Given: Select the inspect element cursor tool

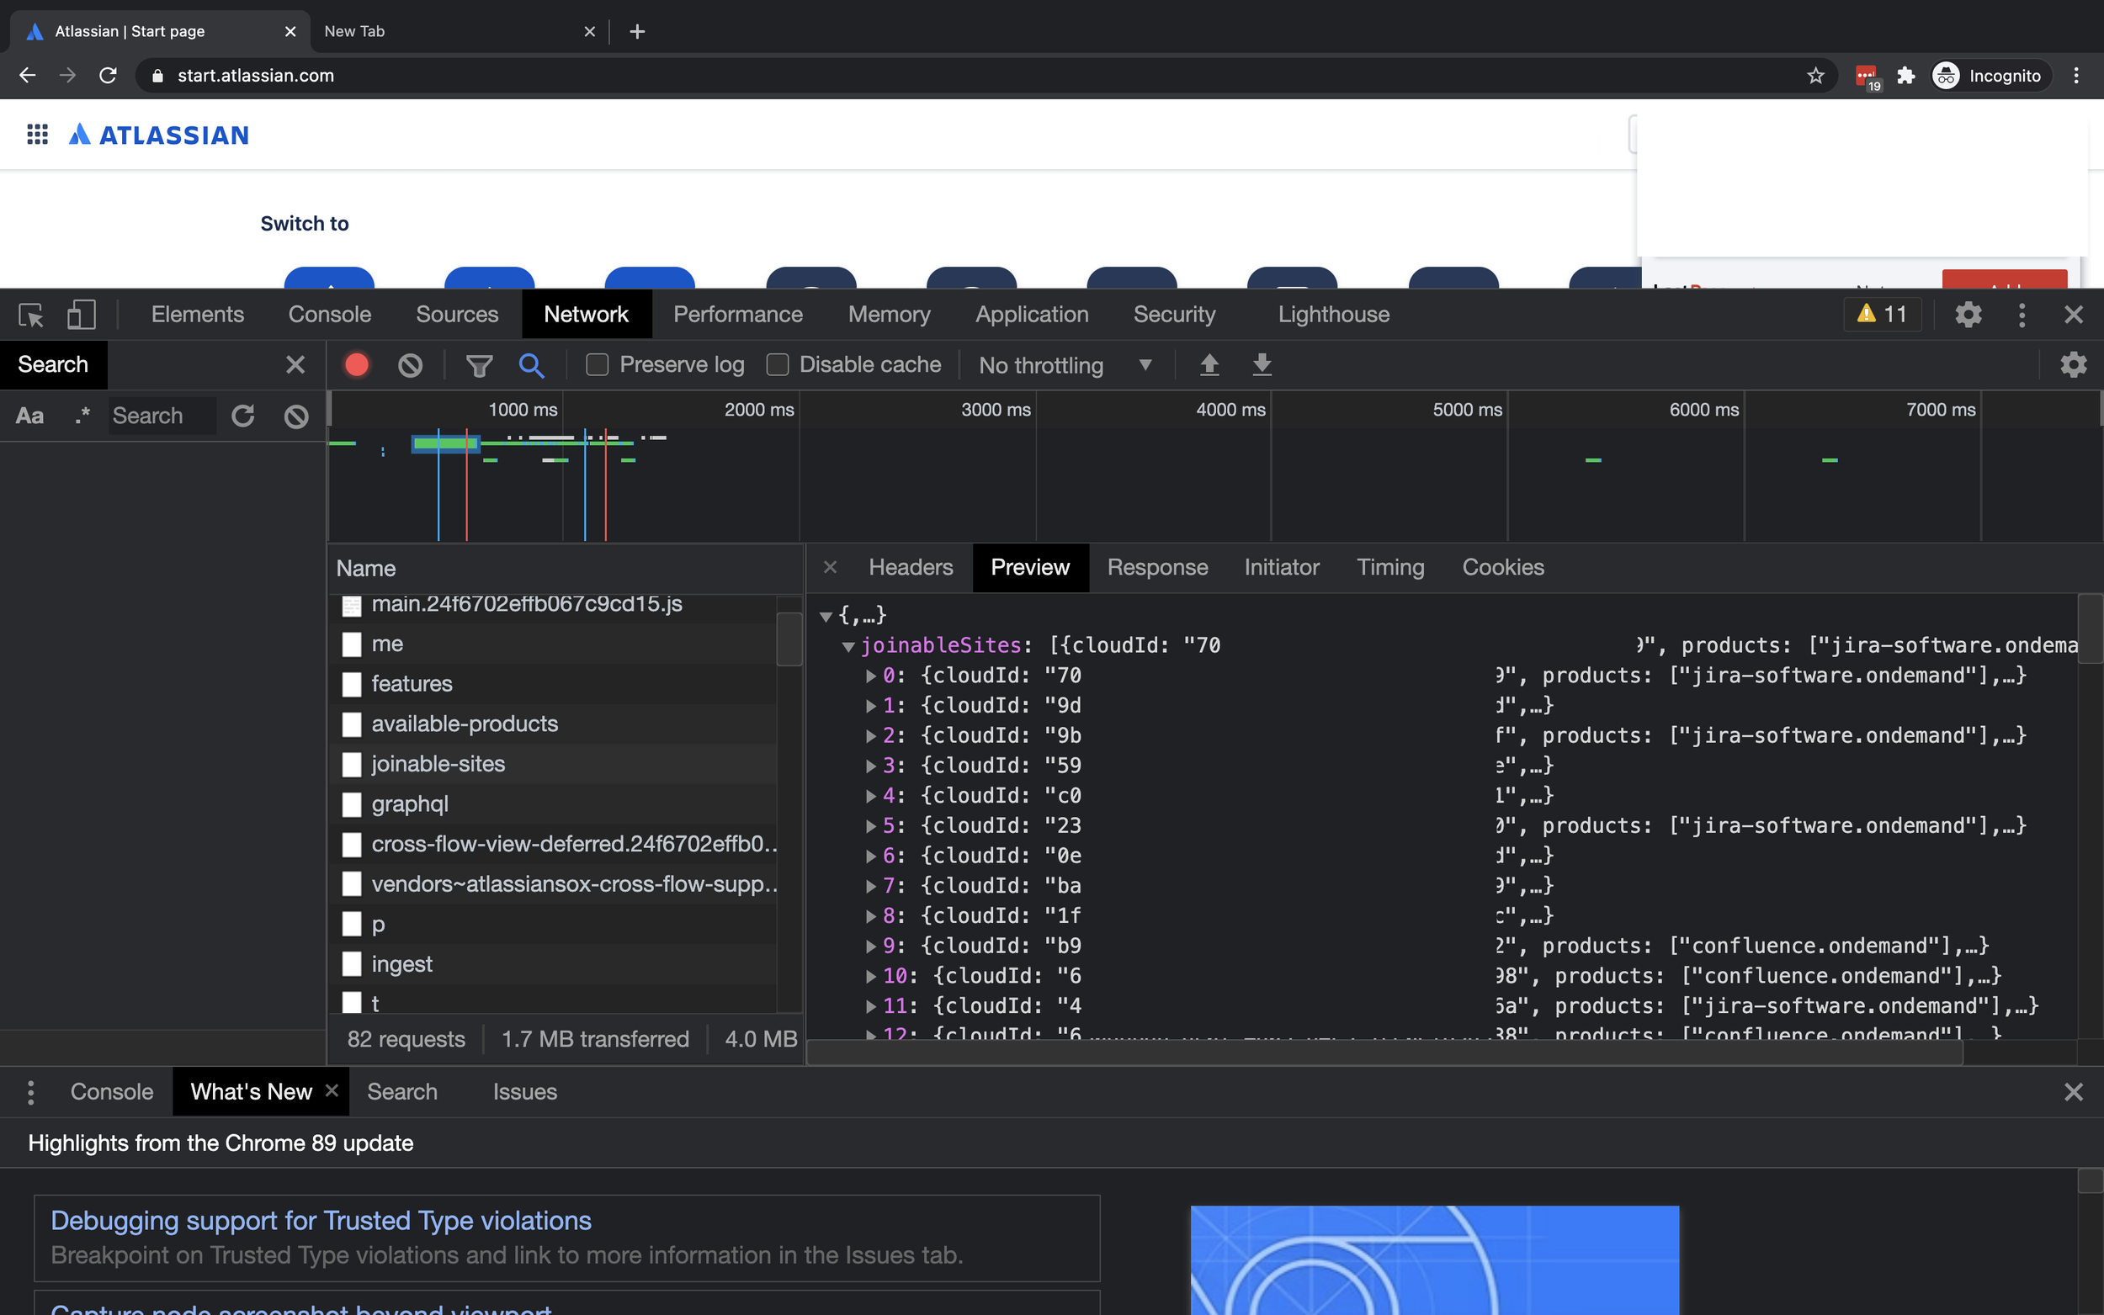Looking at the screenshot, I should tap(30, 315).
